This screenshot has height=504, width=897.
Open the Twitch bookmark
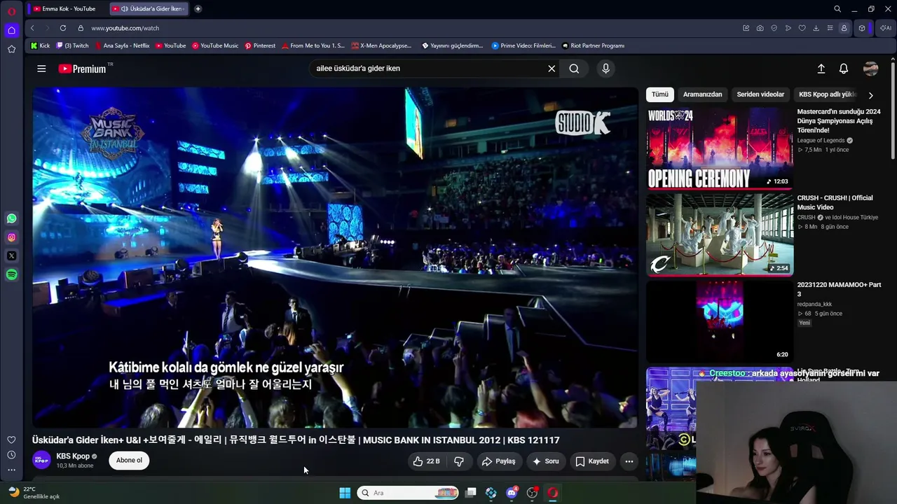pos(72,45)
